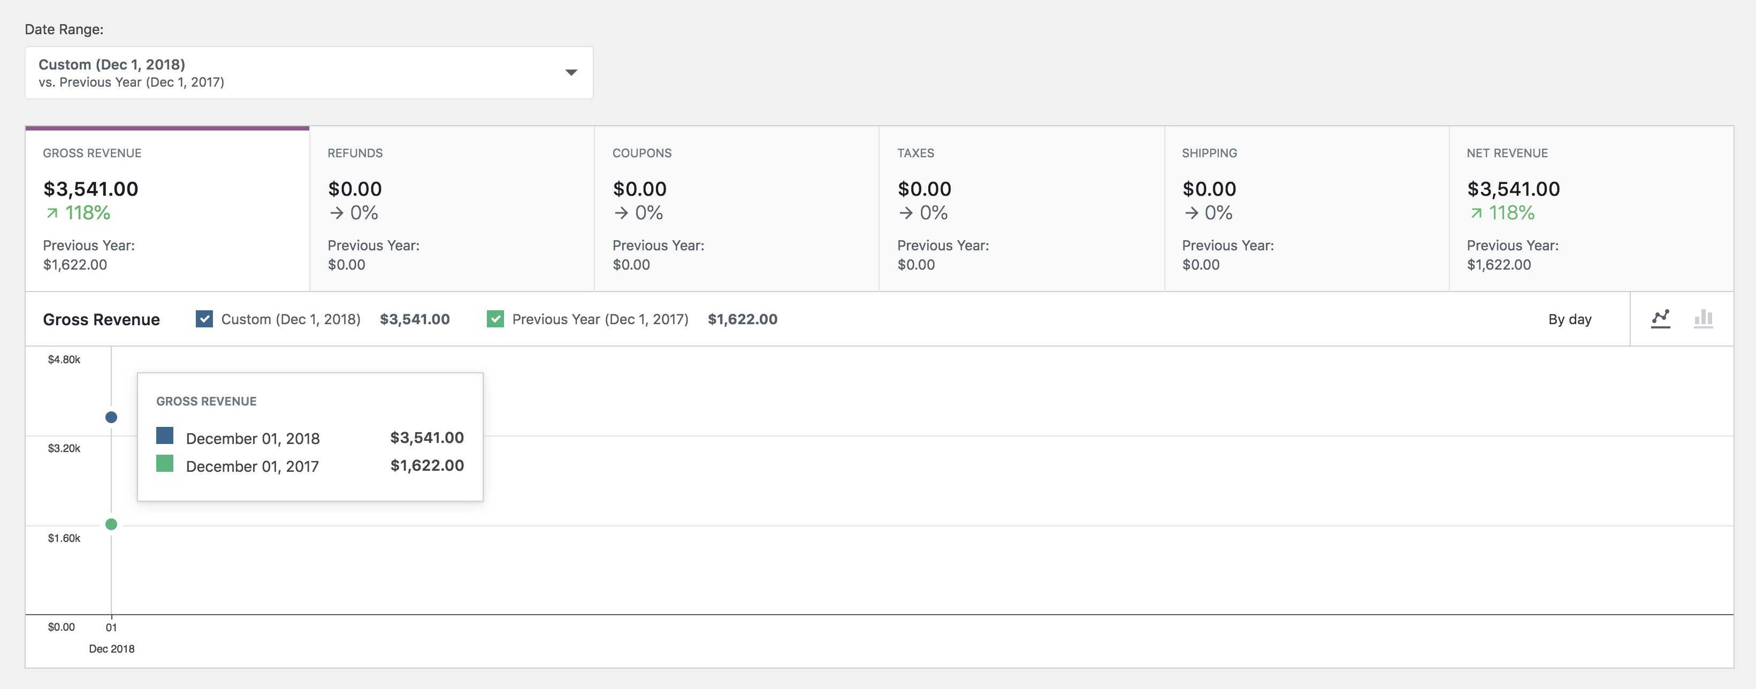
Task: Open the Date Range dropdown
Action: tap(308, 73)
